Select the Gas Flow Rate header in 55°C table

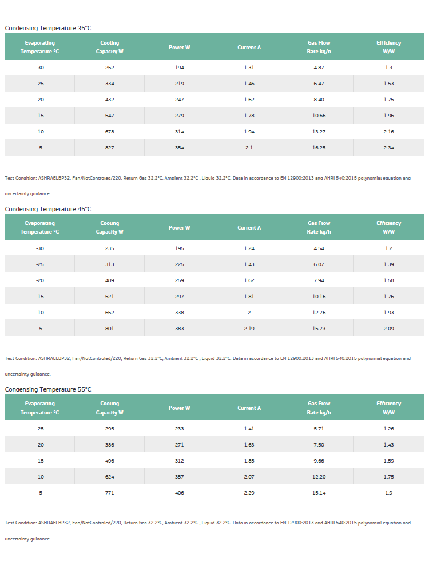319,408
